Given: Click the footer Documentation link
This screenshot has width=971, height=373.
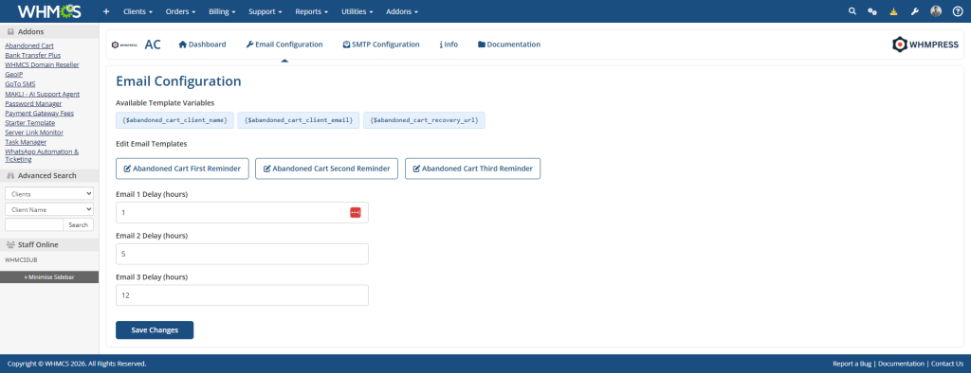Looking at the screenshot, I should (901, 364).
